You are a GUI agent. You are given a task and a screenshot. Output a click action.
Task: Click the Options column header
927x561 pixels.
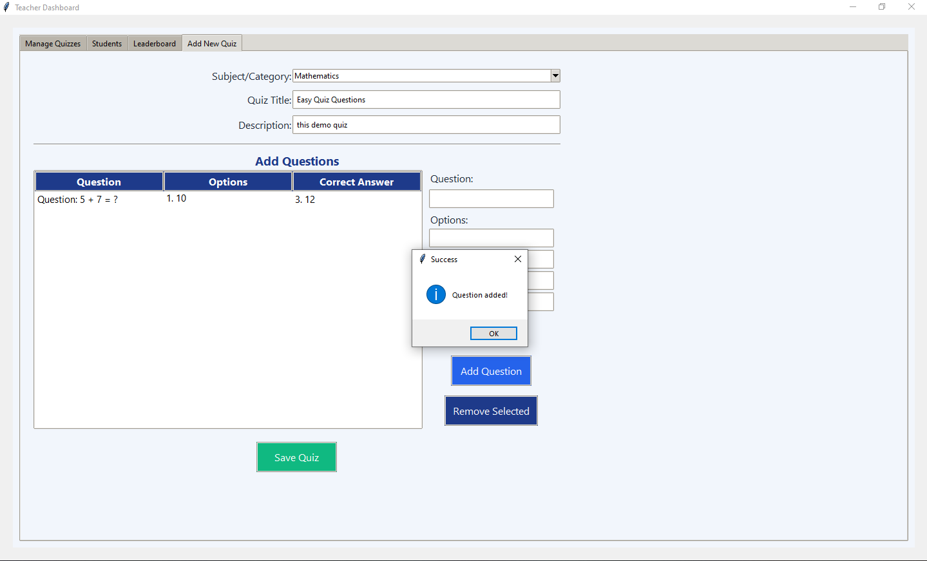(227, 181)
